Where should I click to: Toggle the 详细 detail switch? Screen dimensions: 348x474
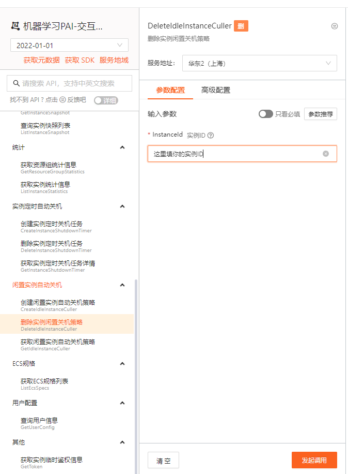pyautogui.click(x=106, y=100)
